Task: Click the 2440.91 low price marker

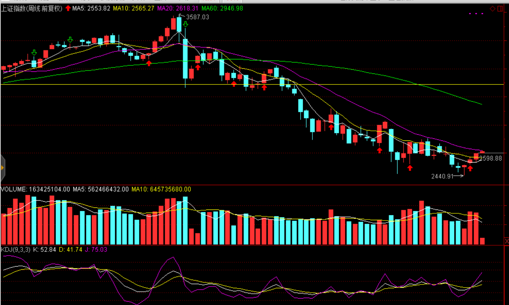Action: [442, 176]
